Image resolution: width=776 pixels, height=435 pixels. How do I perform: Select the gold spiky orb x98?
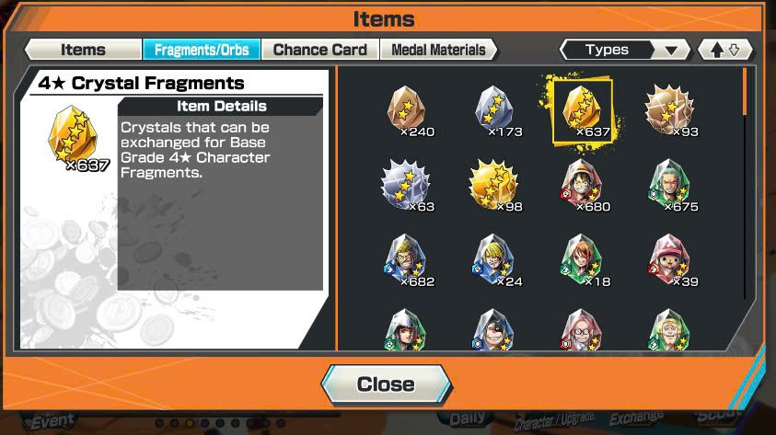(x=494, y=185)
